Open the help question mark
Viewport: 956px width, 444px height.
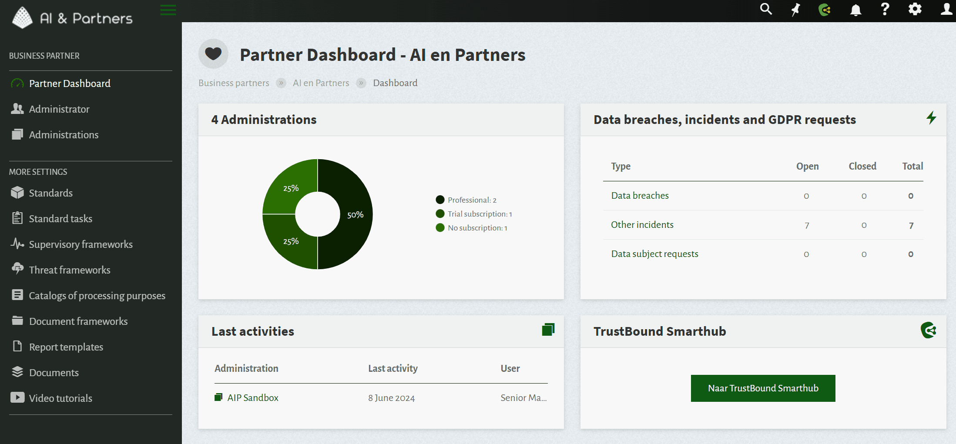point(885,9)
